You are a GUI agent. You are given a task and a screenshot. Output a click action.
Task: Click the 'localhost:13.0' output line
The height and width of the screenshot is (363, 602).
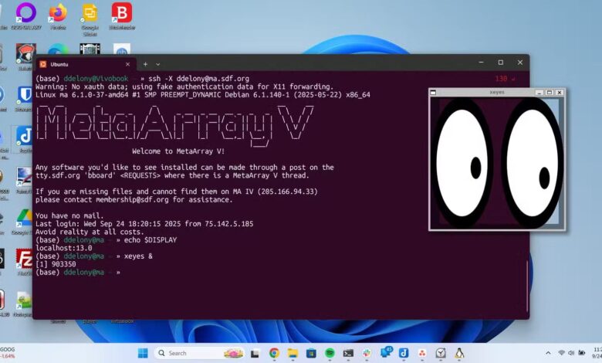64,248
